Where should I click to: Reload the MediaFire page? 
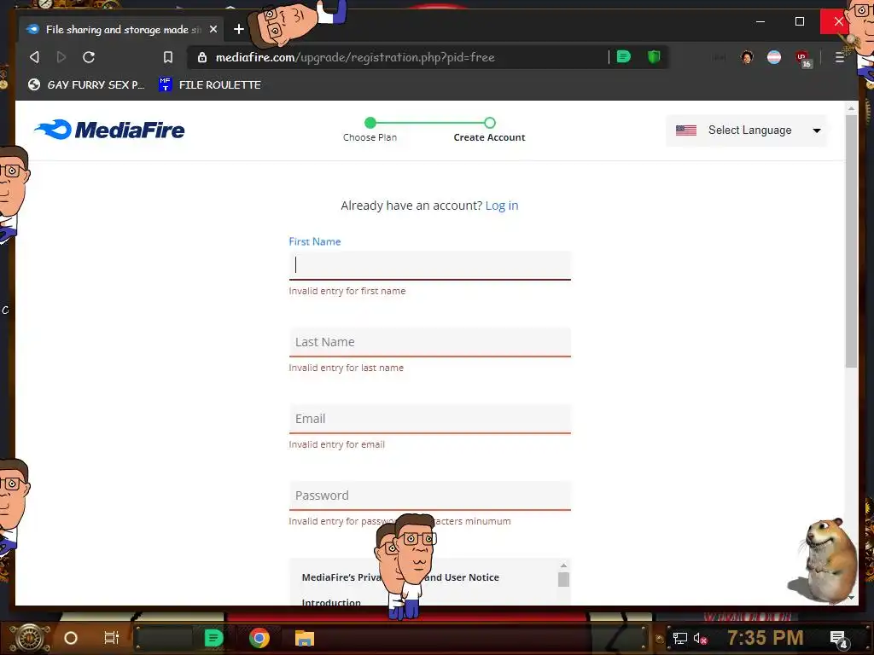[x=89, y=57]
